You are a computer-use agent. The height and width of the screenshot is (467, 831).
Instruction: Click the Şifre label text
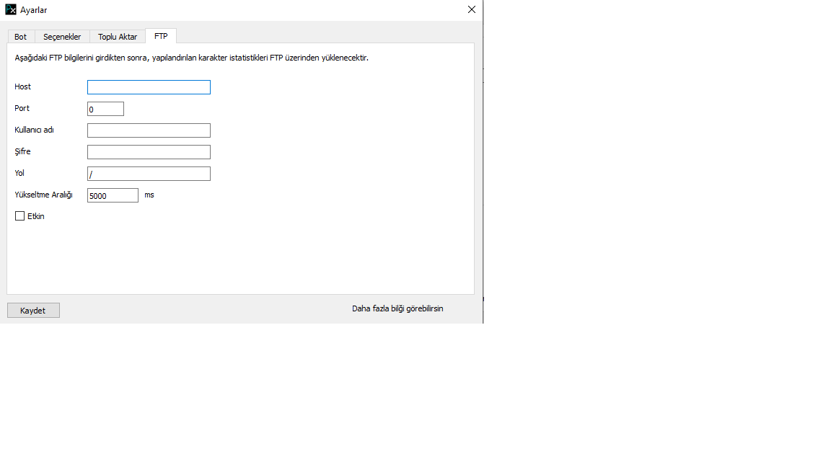(22, 151)
